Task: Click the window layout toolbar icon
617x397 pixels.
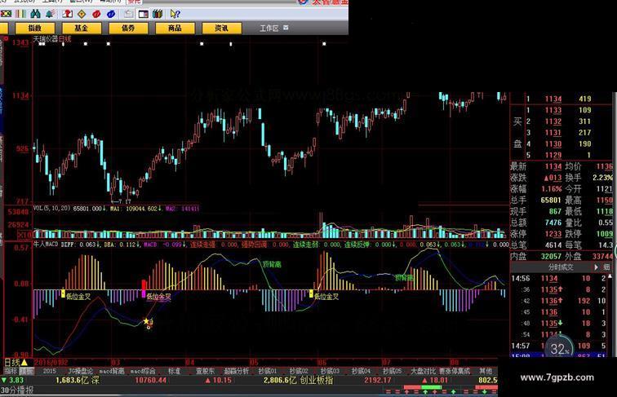Action: [x=144, y=14]
